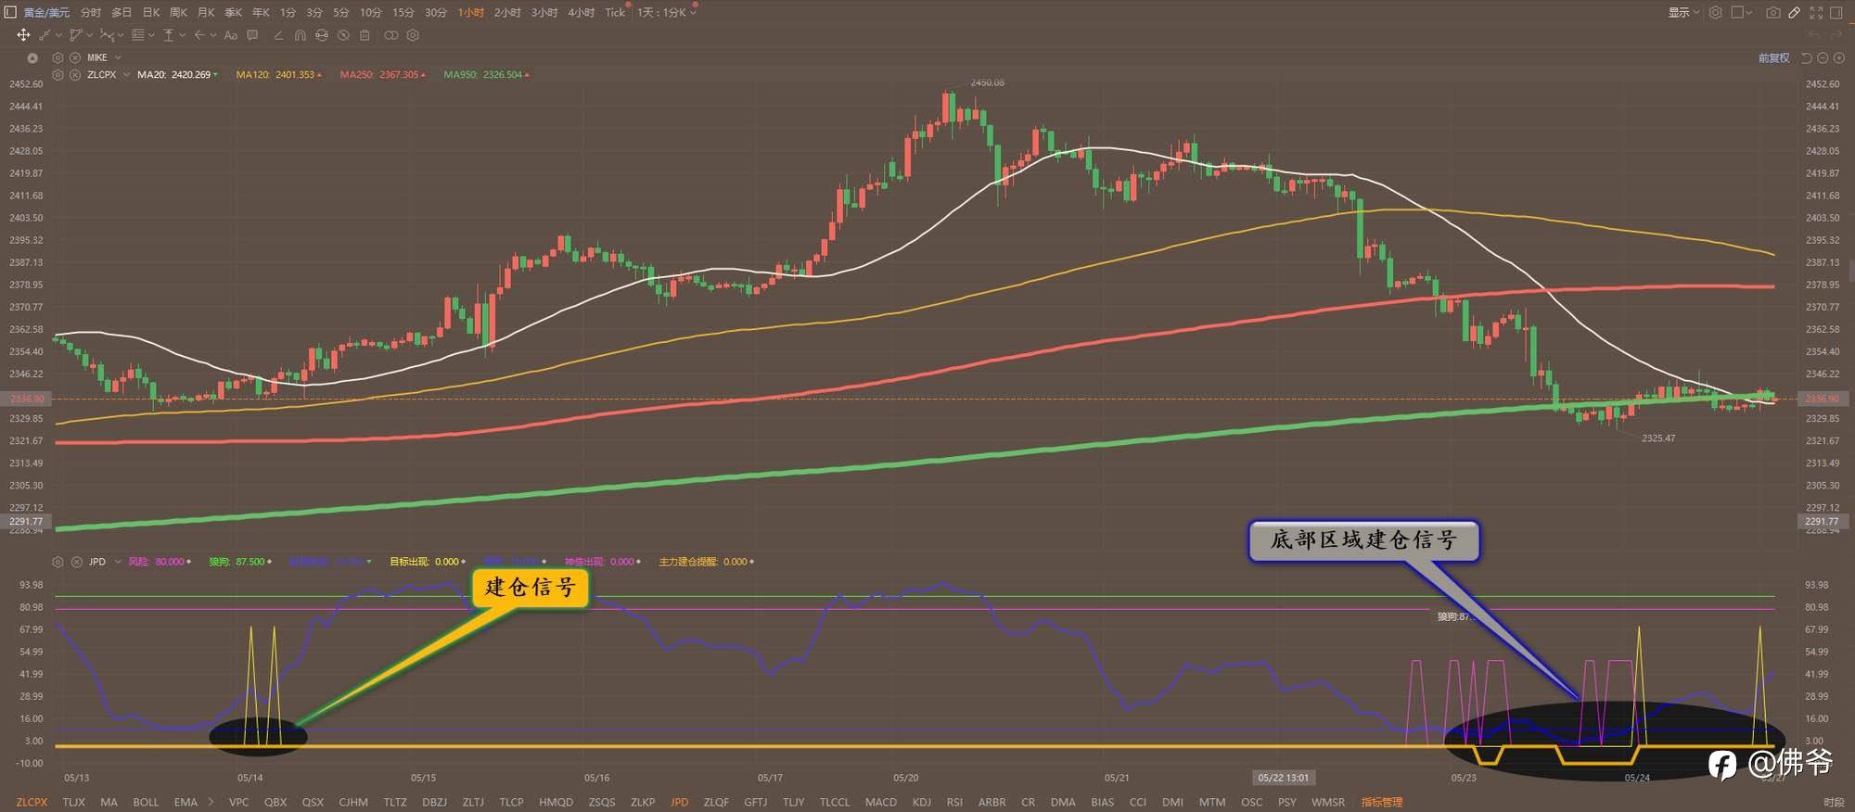The height and width of the screenshot is (812, 1855).
Task: Toggle the magnet snap tool
Action: click(300, 35)
